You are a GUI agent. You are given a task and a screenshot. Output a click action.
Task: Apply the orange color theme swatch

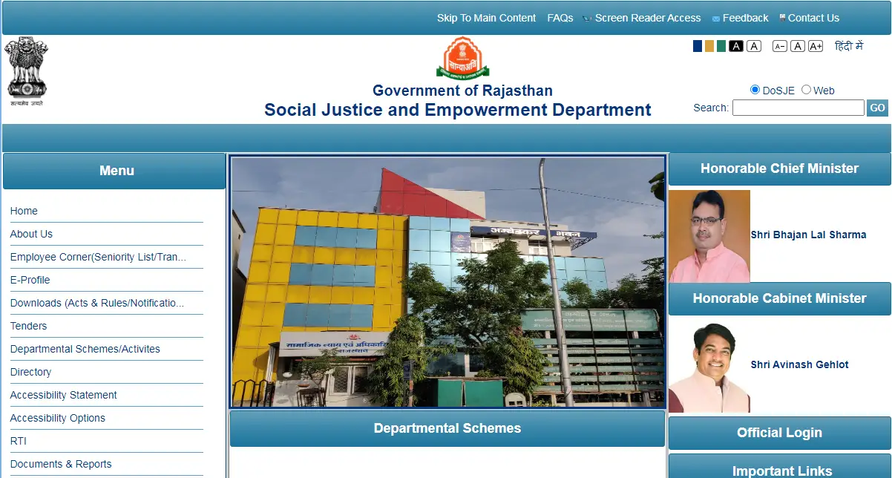point(709,46)
